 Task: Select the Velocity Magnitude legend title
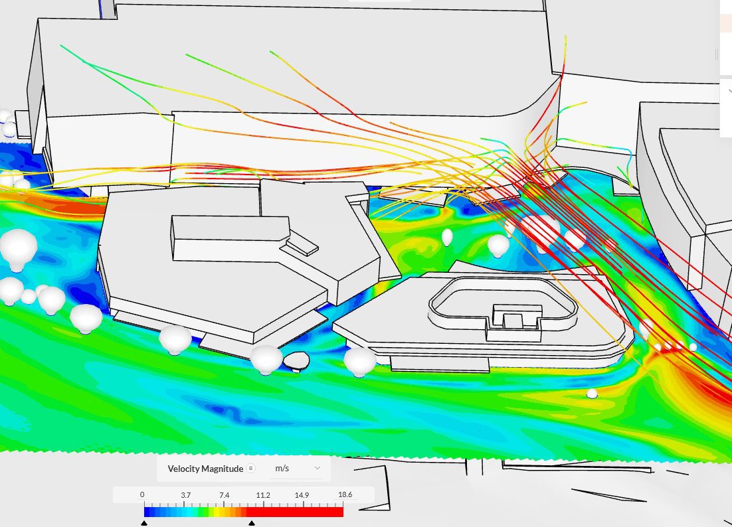pyautogui.click(x=205, y=469)
